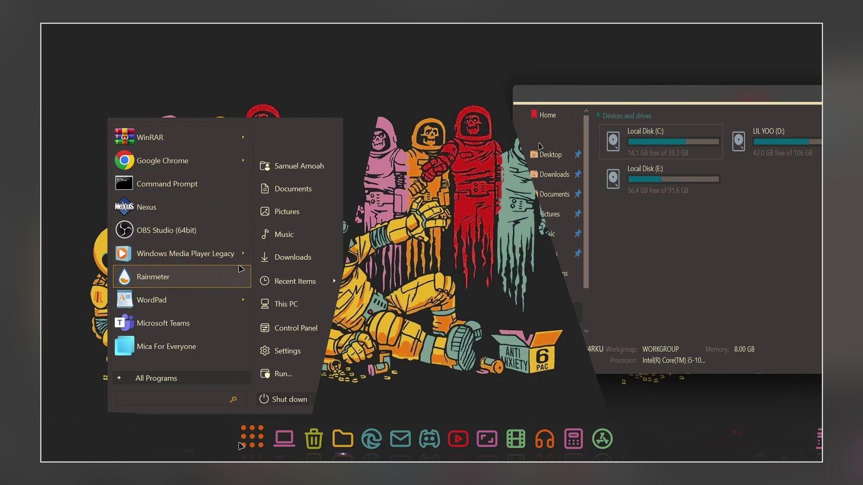This screenshot has height=485, width=863.
Task: Launch Microsoft Teams
Action: click(182, 323)
